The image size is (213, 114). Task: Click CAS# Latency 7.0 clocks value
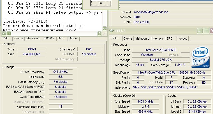pyautogui.click(x=61, y=82)
